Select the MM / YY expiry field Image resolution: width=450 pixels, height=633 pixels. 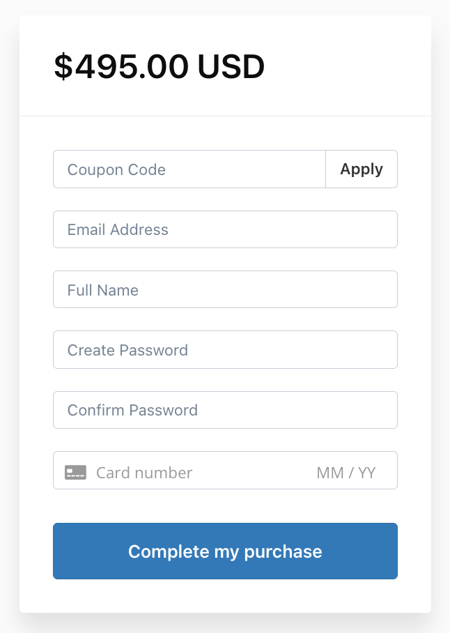coord(346,473)
